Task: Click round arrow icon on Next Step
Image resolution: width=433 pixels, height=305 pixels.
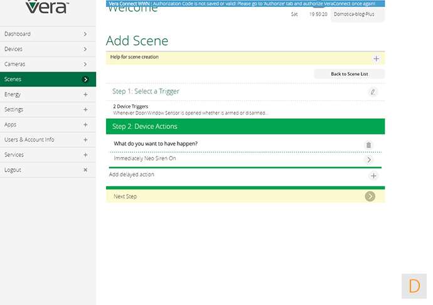Action: pos(370,197)
